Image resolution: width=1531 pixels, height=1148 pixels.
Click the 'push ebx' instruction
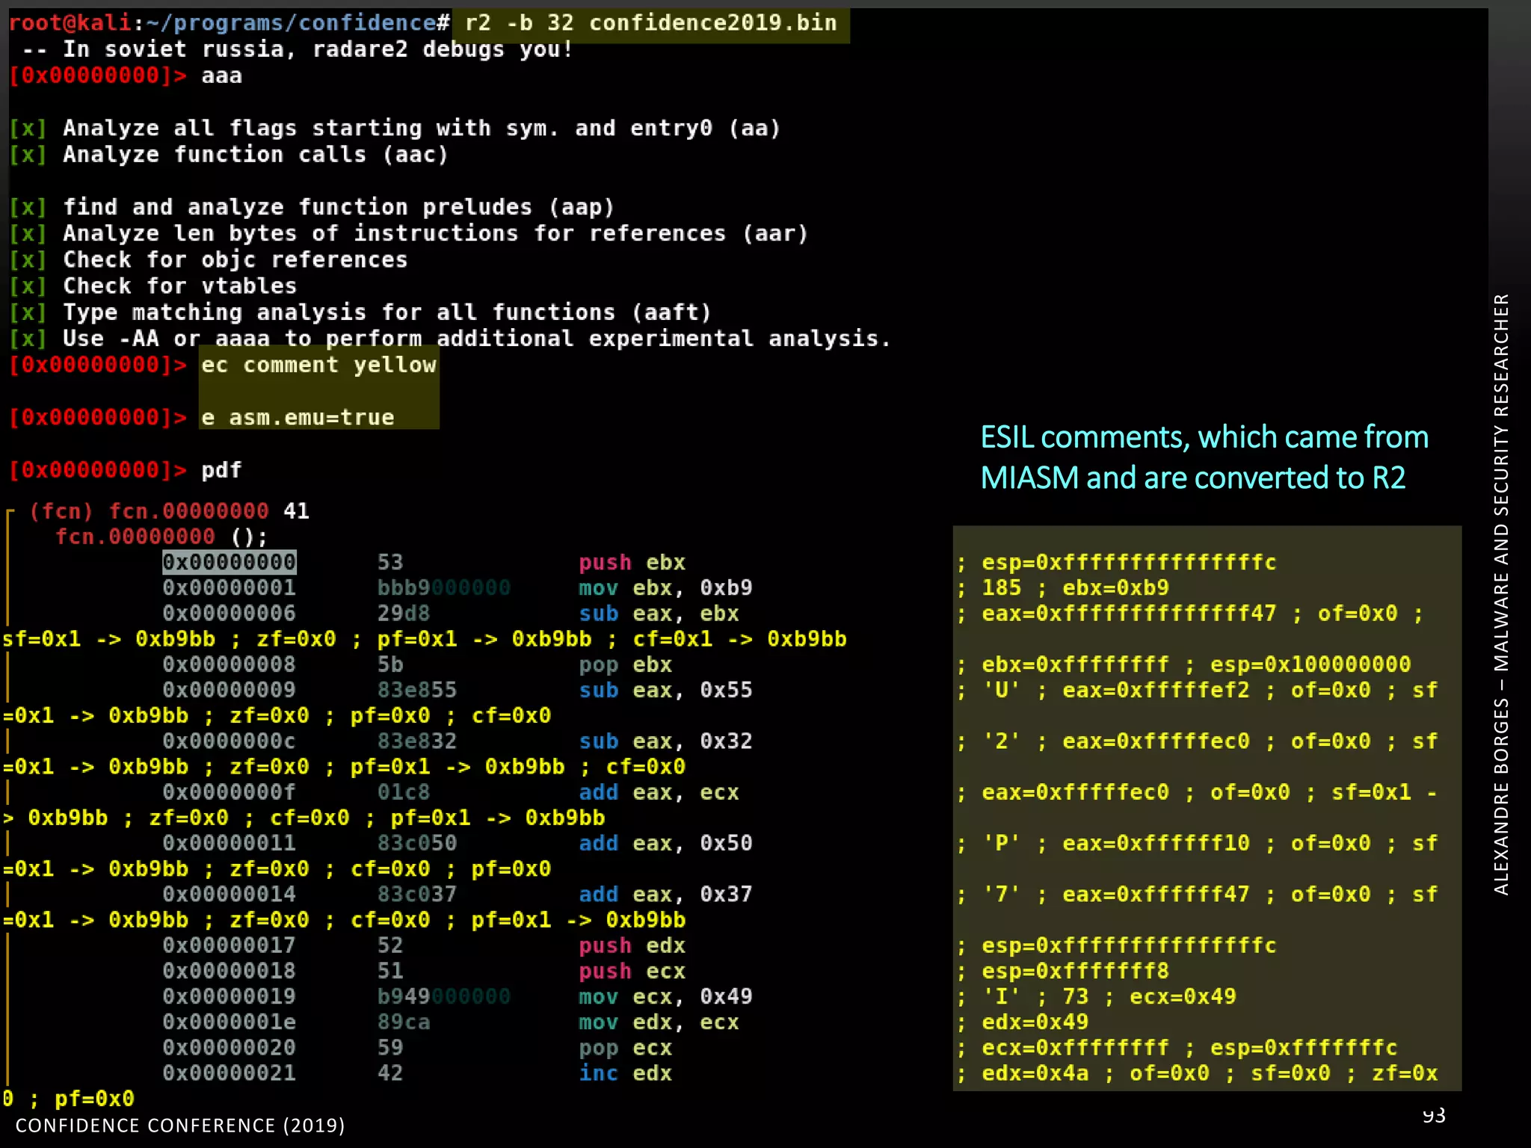pos(632,563)
